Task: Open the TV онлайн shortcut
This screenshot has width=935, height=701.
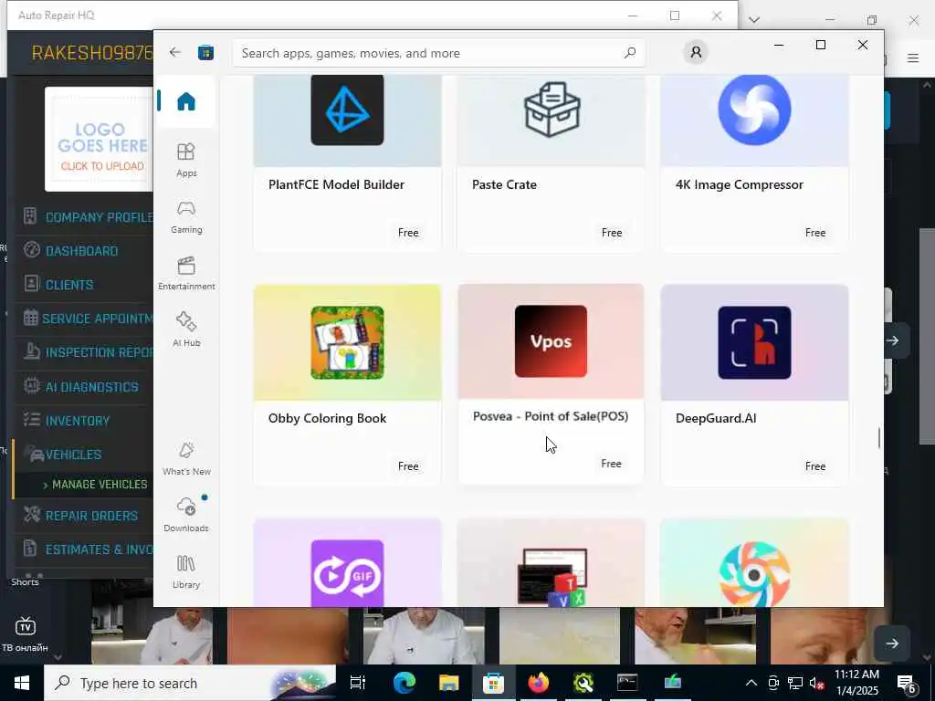Action: 25,634
